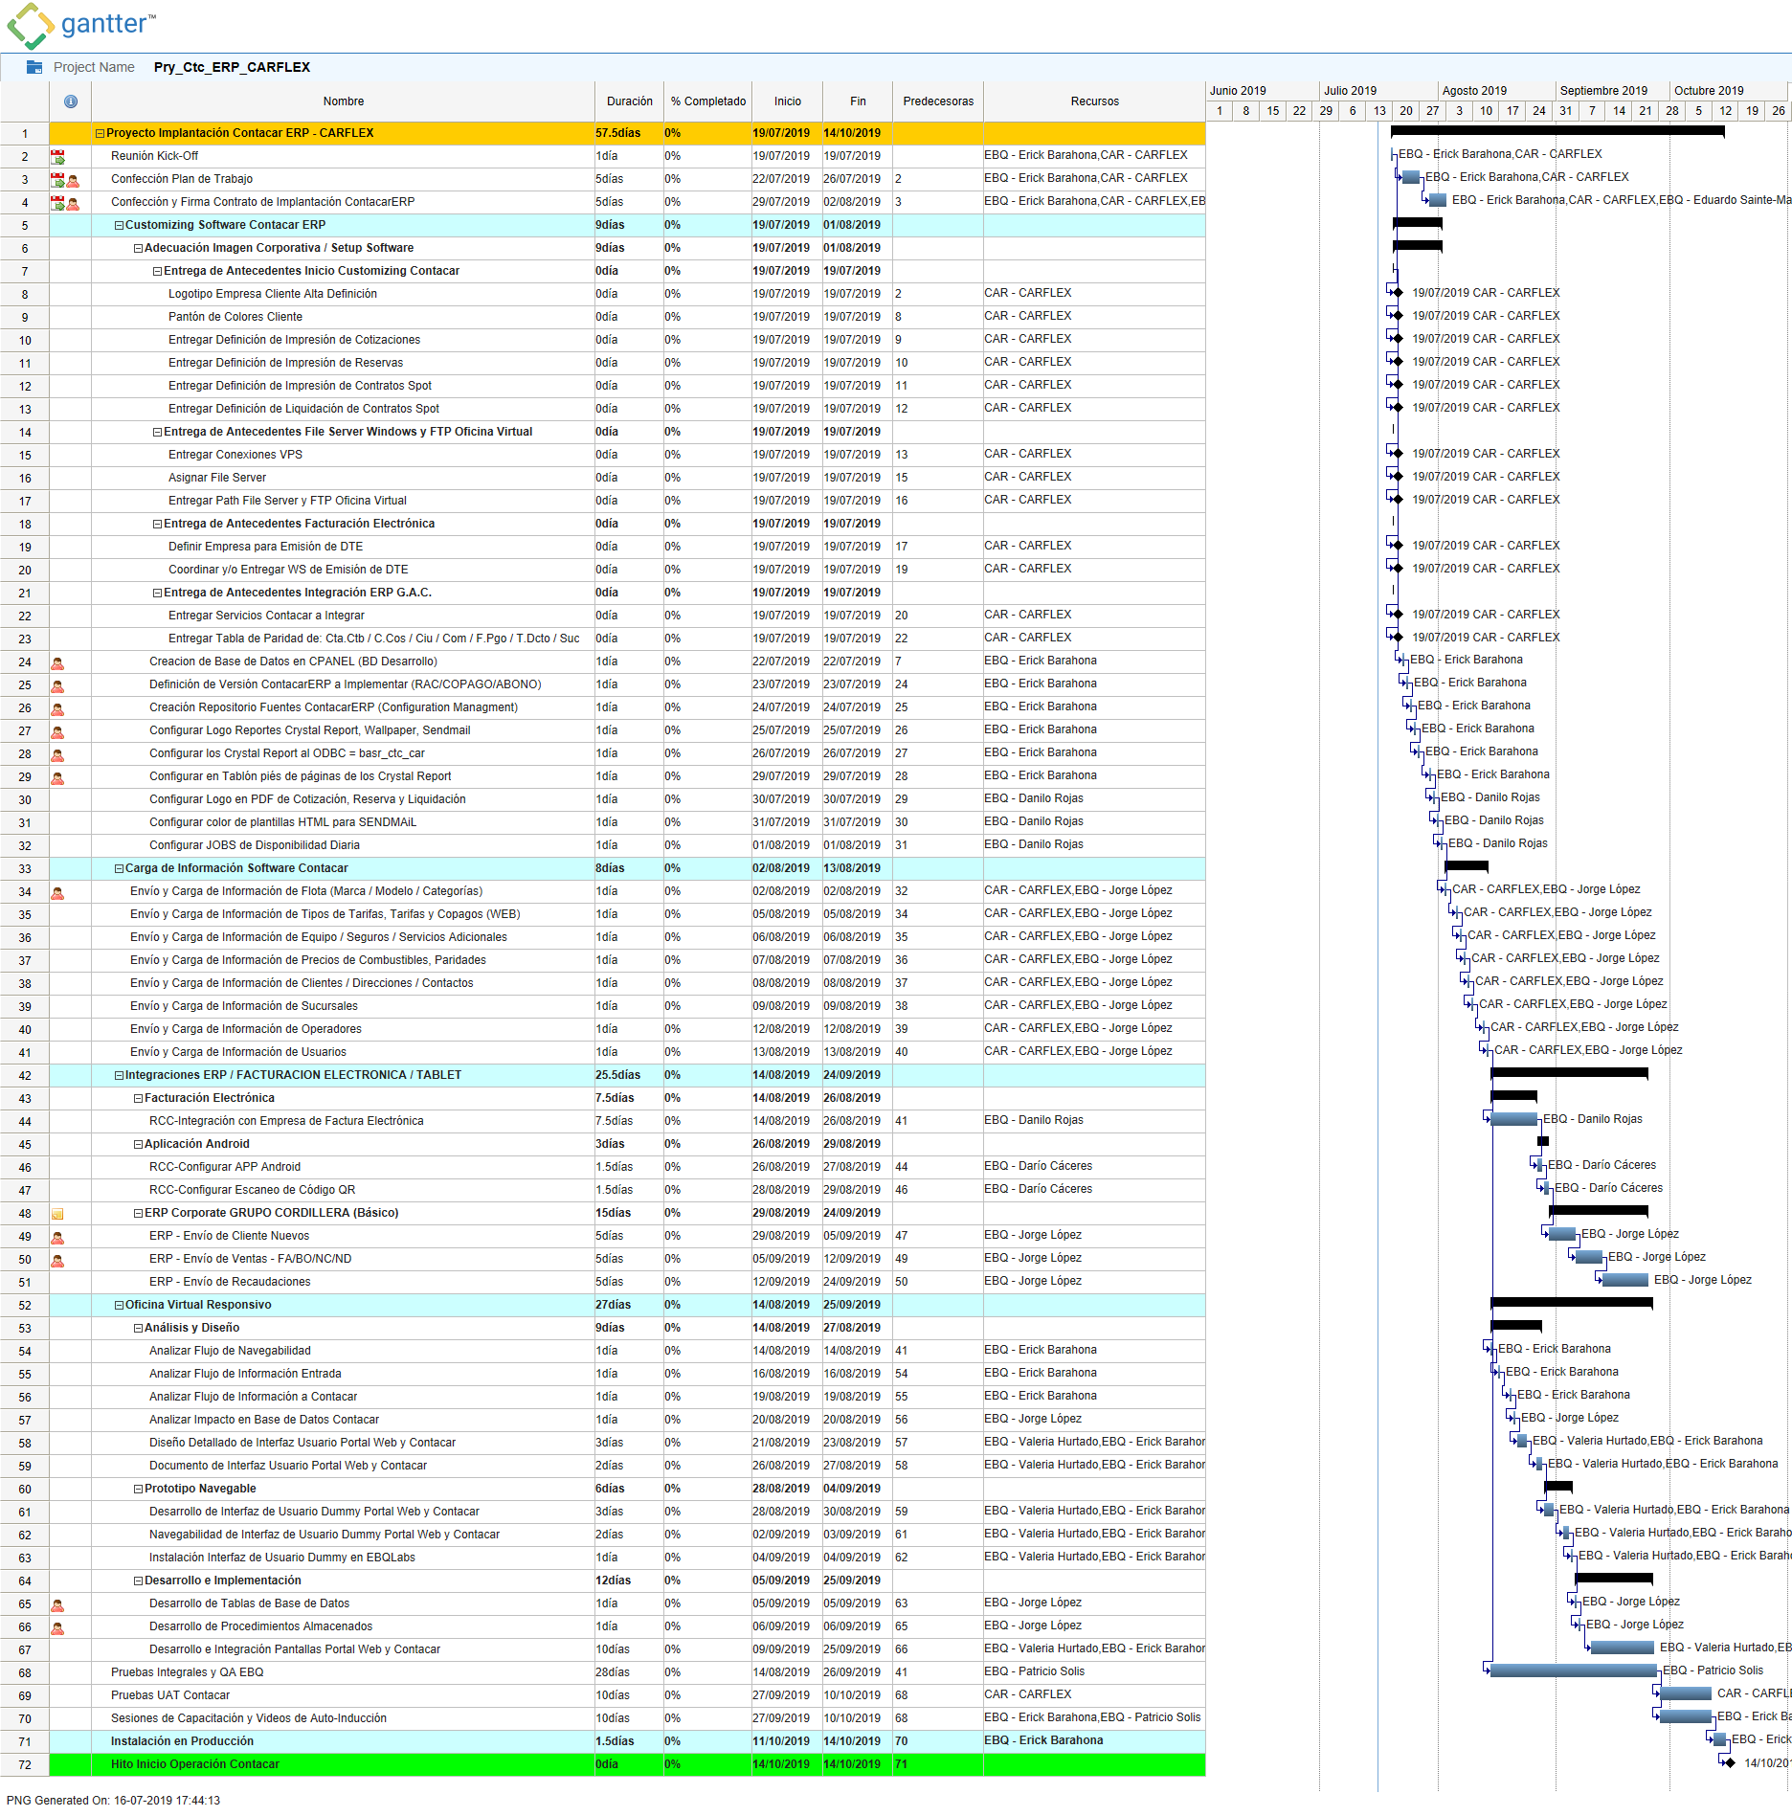
Task: Click the person icon on Confección Plan de Trabajo row
Action: click(x=73, y=180)
